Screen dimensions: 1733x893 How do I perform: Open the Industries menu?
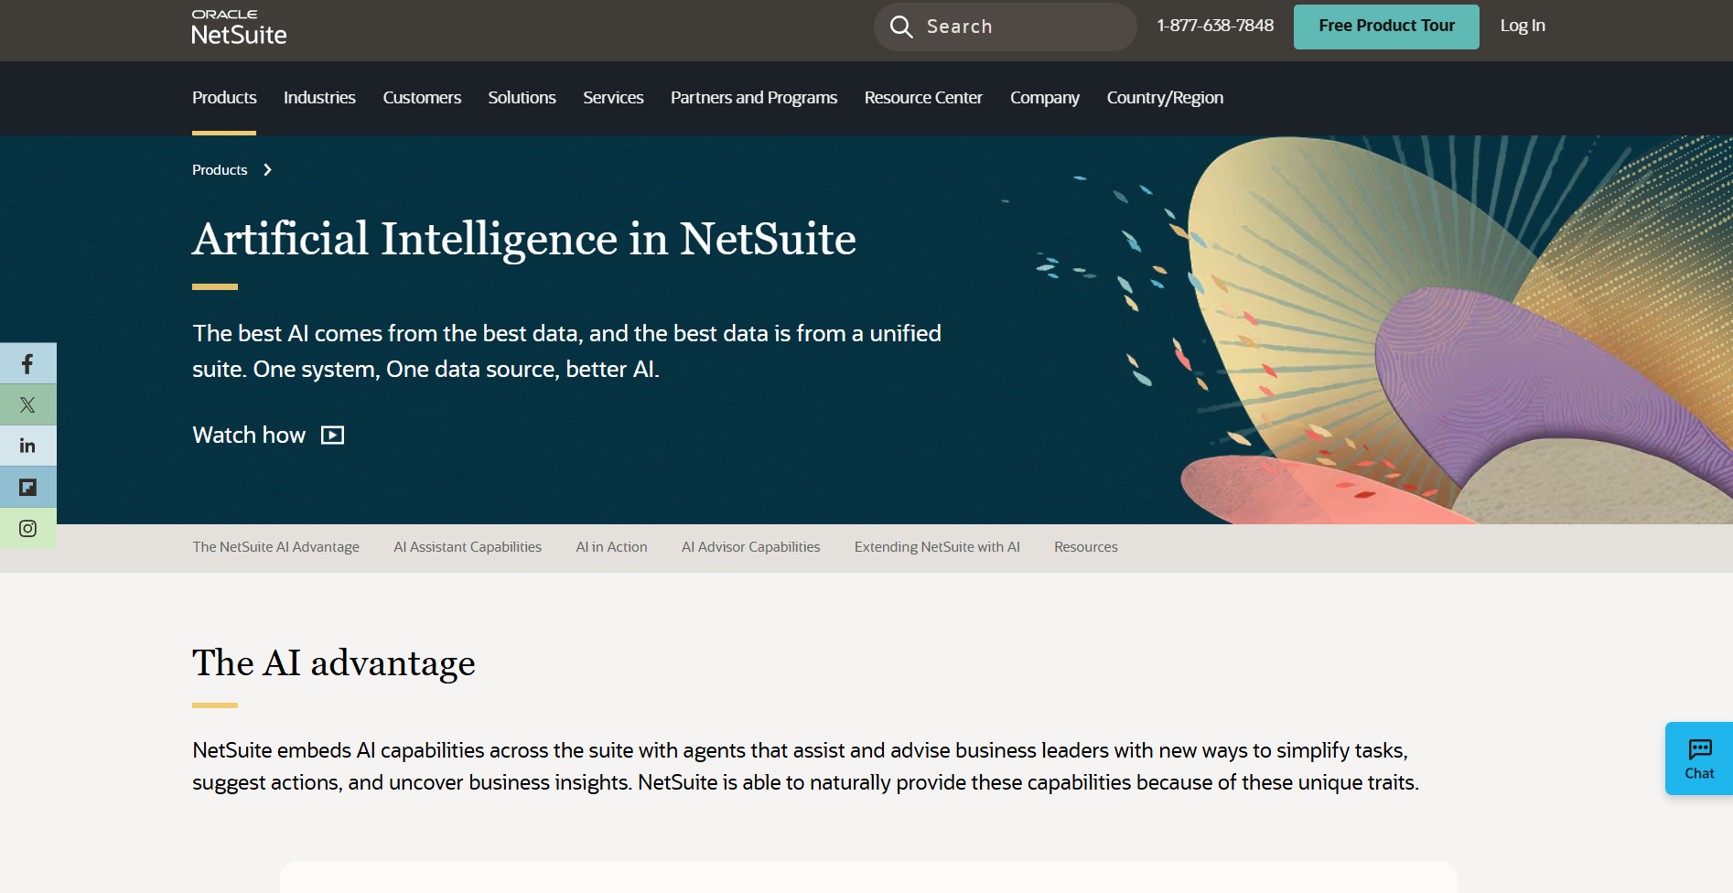coord(319,98)
